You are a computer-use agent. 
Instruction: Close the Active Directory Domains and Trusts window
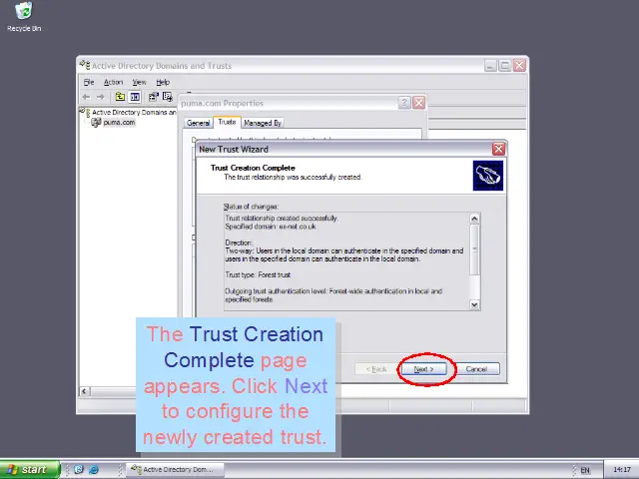click(x=519, y=65)
